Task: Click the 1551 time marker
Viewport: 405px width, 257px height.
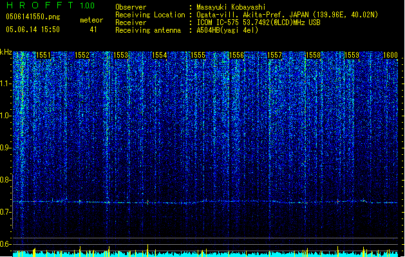Action: (43, 55)
